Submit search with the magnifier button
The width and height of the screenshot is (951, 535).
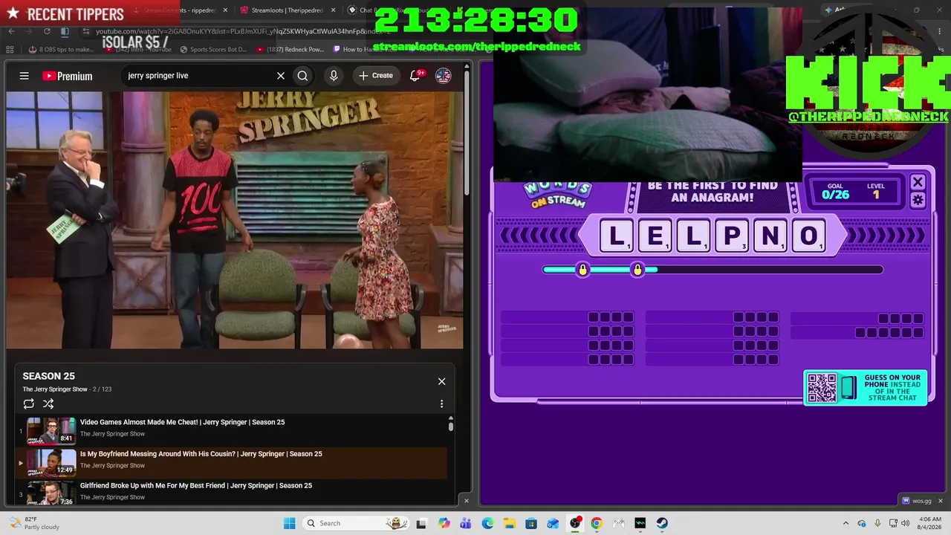302,76
